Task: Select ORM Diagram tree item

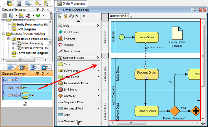Action: (24, 29)
